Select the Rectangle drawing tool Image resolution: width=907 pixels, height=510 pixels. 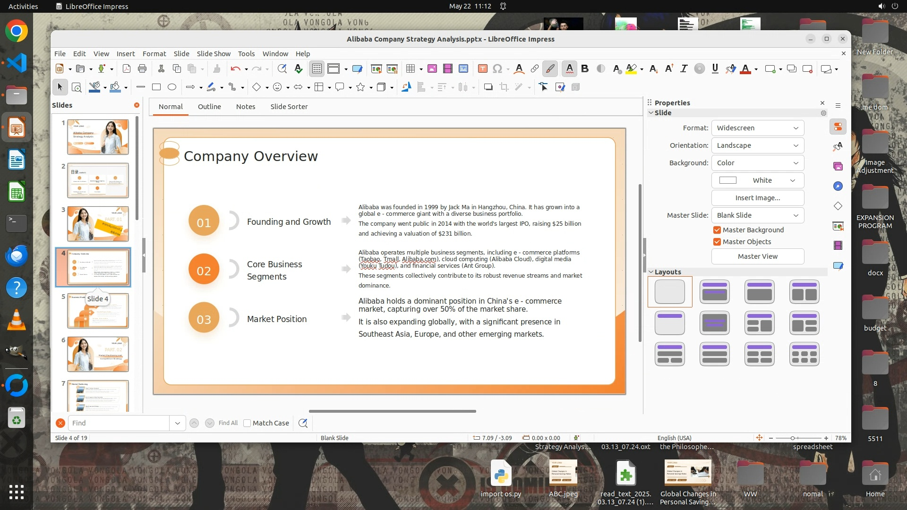click(156, 87)
